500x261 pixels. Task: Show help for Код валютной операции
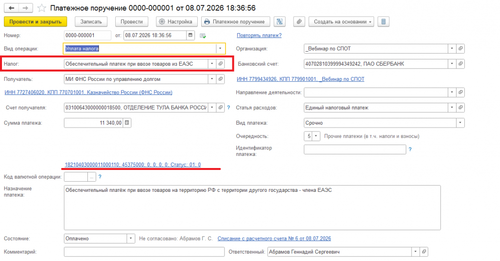click(100, 177)
